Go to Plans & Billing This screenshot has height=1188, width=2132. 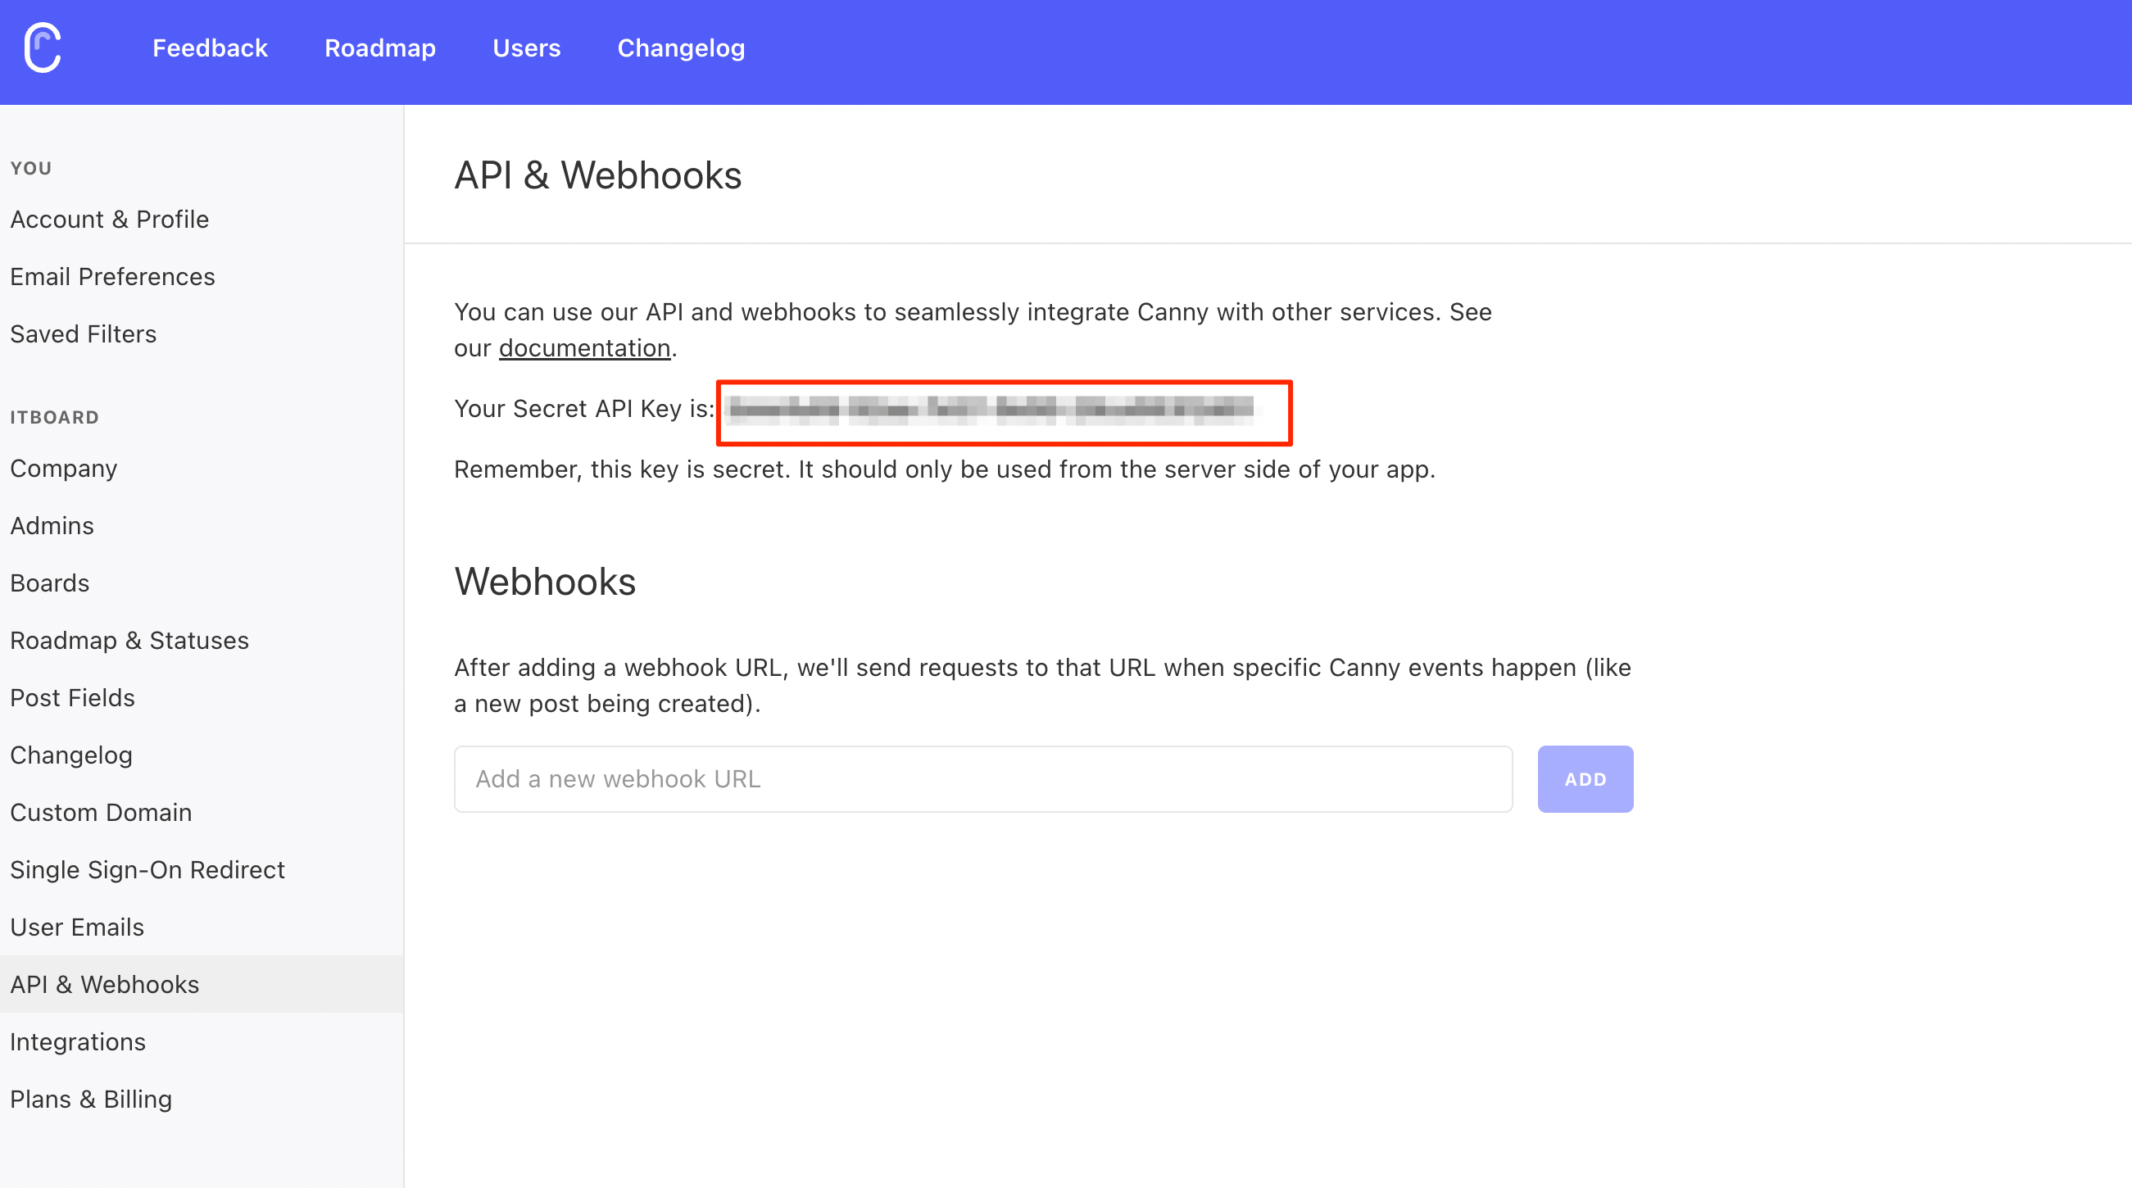(x=91, y=1099)
